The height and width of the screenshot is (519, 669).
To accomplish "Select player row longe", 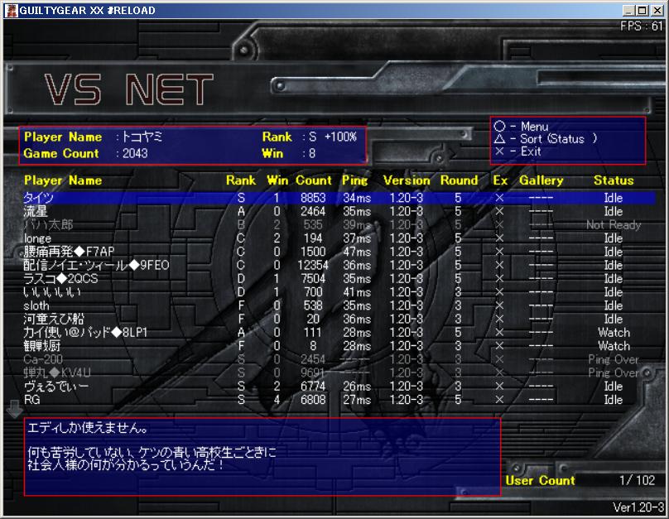I will tap(339, 238).
